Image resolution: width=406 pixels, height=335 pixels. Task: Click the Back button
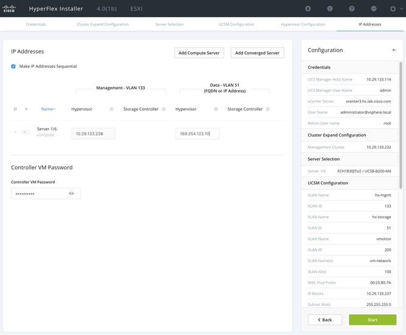[325, 320]
